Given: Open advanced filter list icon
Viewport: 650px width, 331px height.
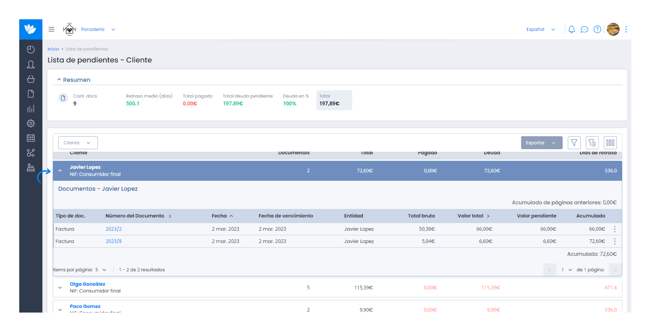Looking at the screenshot, I should 592,143.
